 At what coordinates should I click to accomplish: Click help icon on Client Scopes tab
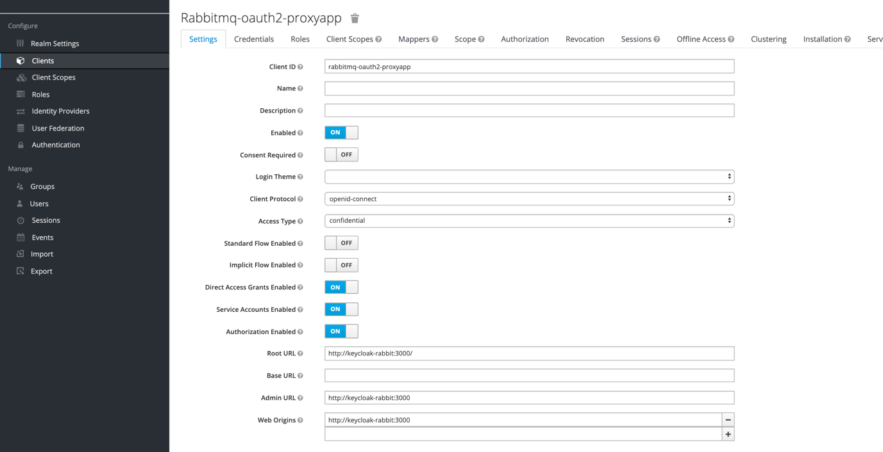click(378, 39)
